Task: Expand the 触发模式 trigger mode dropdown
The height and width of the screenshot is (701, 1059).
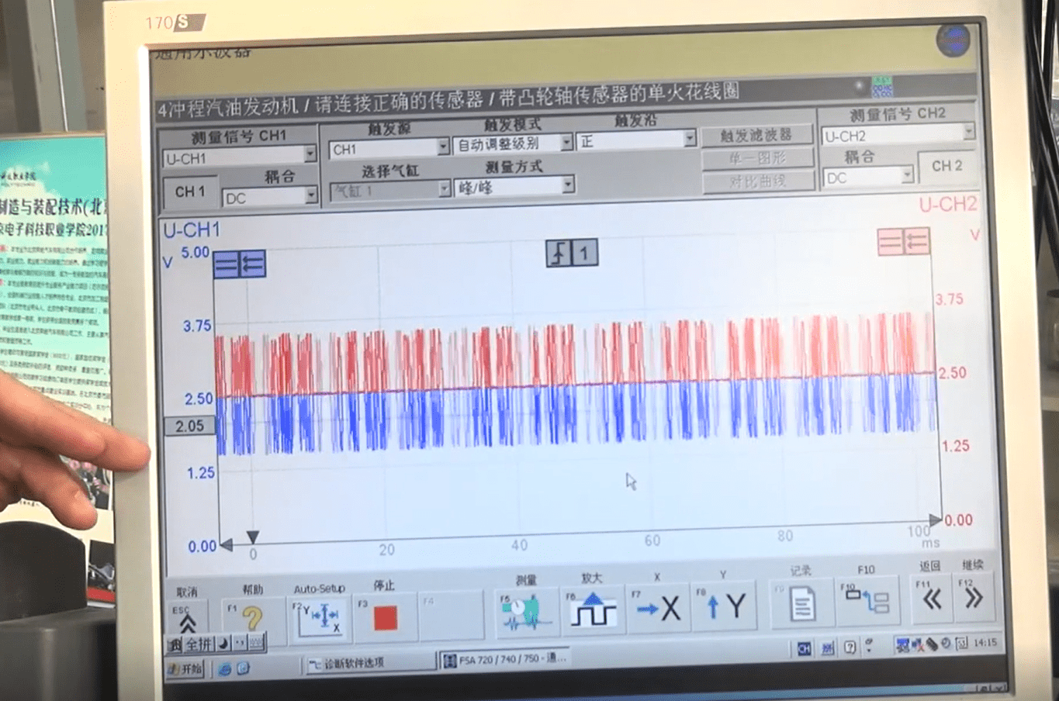Action: point(566,143)
